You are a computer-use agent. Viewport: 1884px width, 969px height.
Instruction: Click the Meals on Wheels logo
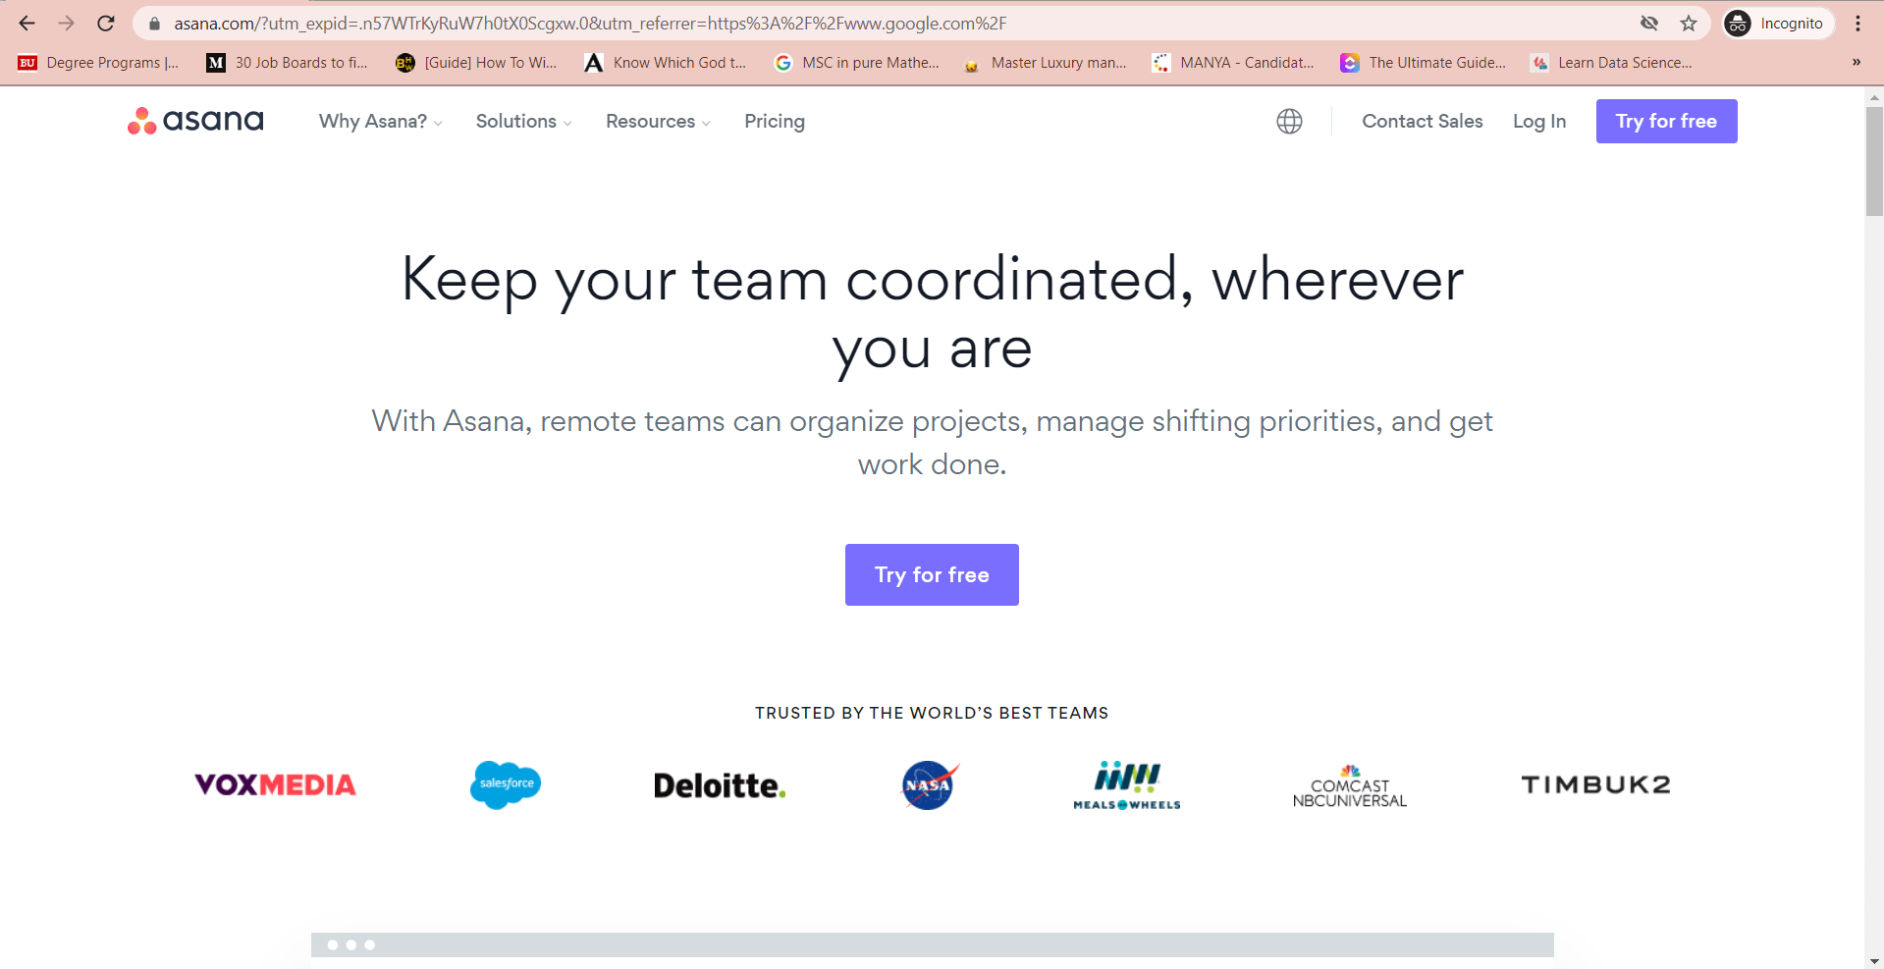pyautogui.click(x=1127, y=784)
